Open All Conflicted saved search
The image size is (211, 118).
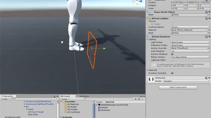(72, 112)
